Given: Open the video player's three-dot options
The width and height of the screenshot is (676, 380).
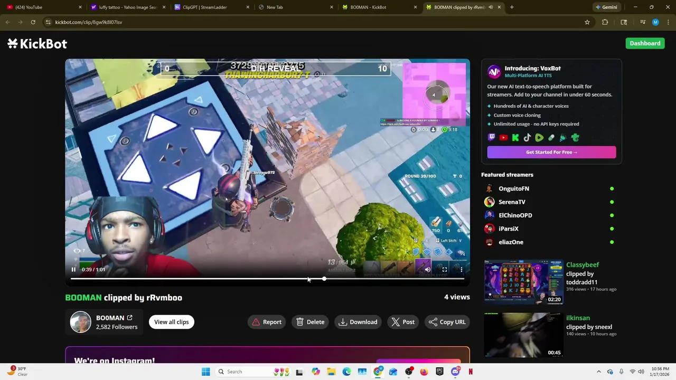Looking at the screenshot, I should coord(462,270).
